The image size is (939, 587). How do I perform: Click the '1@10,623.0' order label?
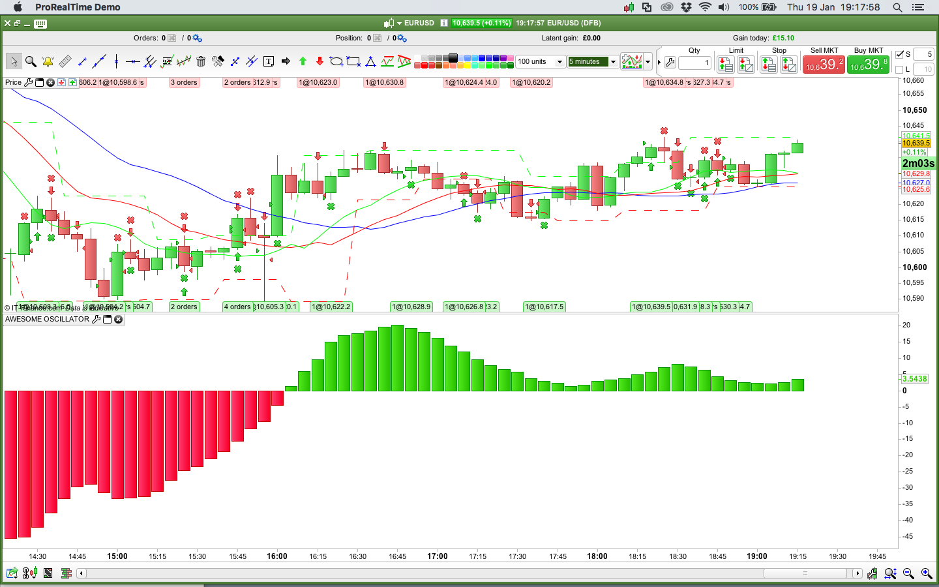[x=318, y=83]
